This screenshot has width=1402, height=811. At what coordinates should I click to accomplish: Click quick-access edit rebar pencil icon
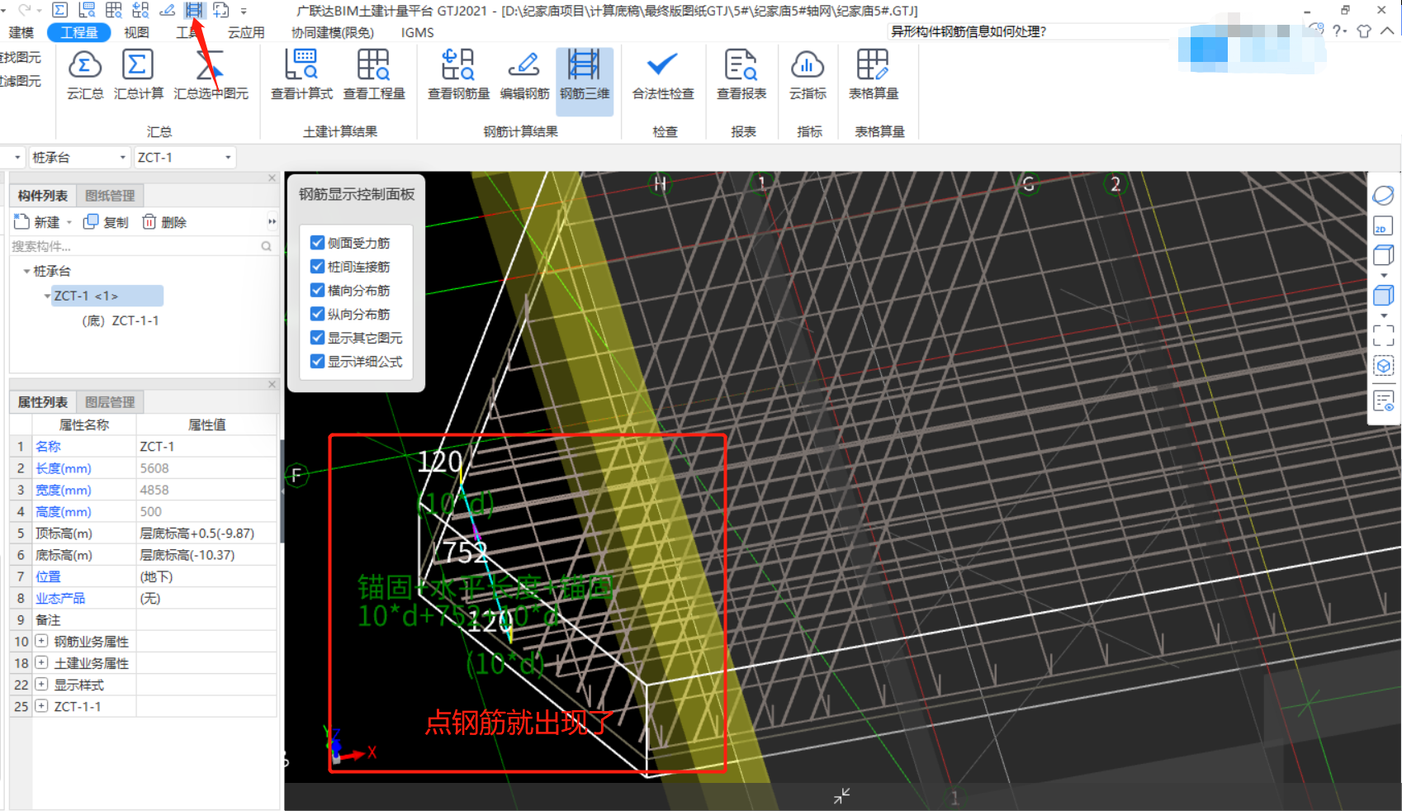click(168, 10)
